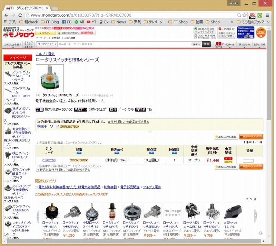
Task: Open カテゴリから探す menu
Action: [12, 45]
